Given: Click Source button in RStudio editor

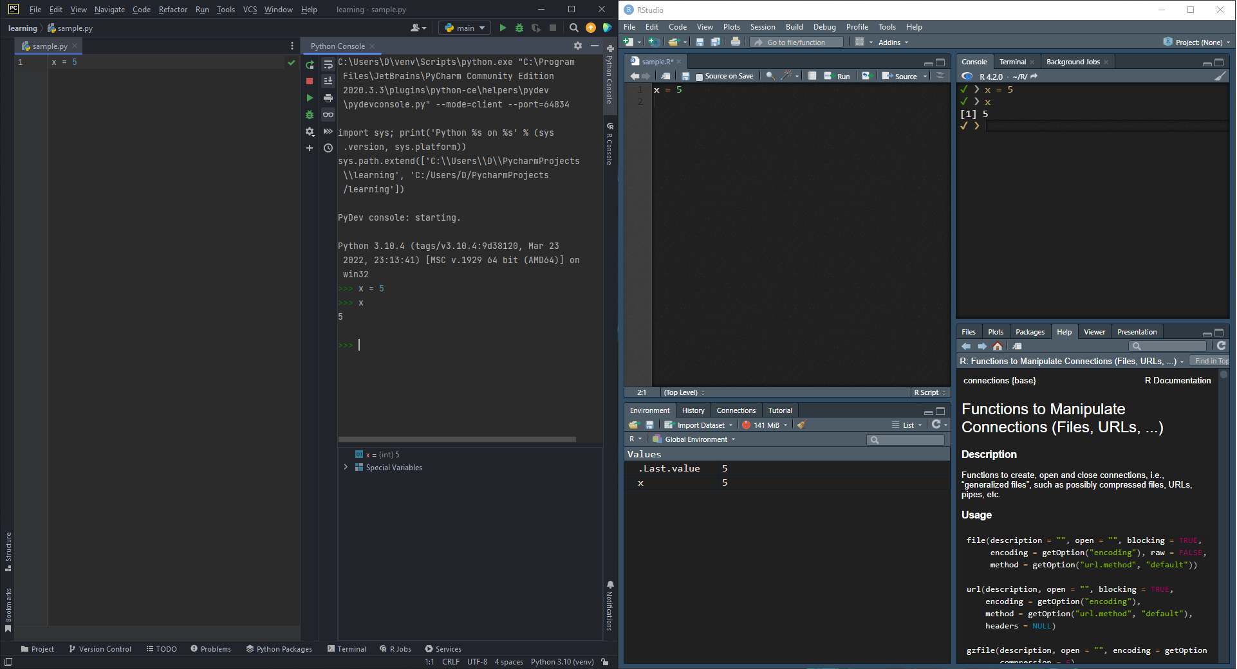Looking at the screenshot, I should 900,76.
